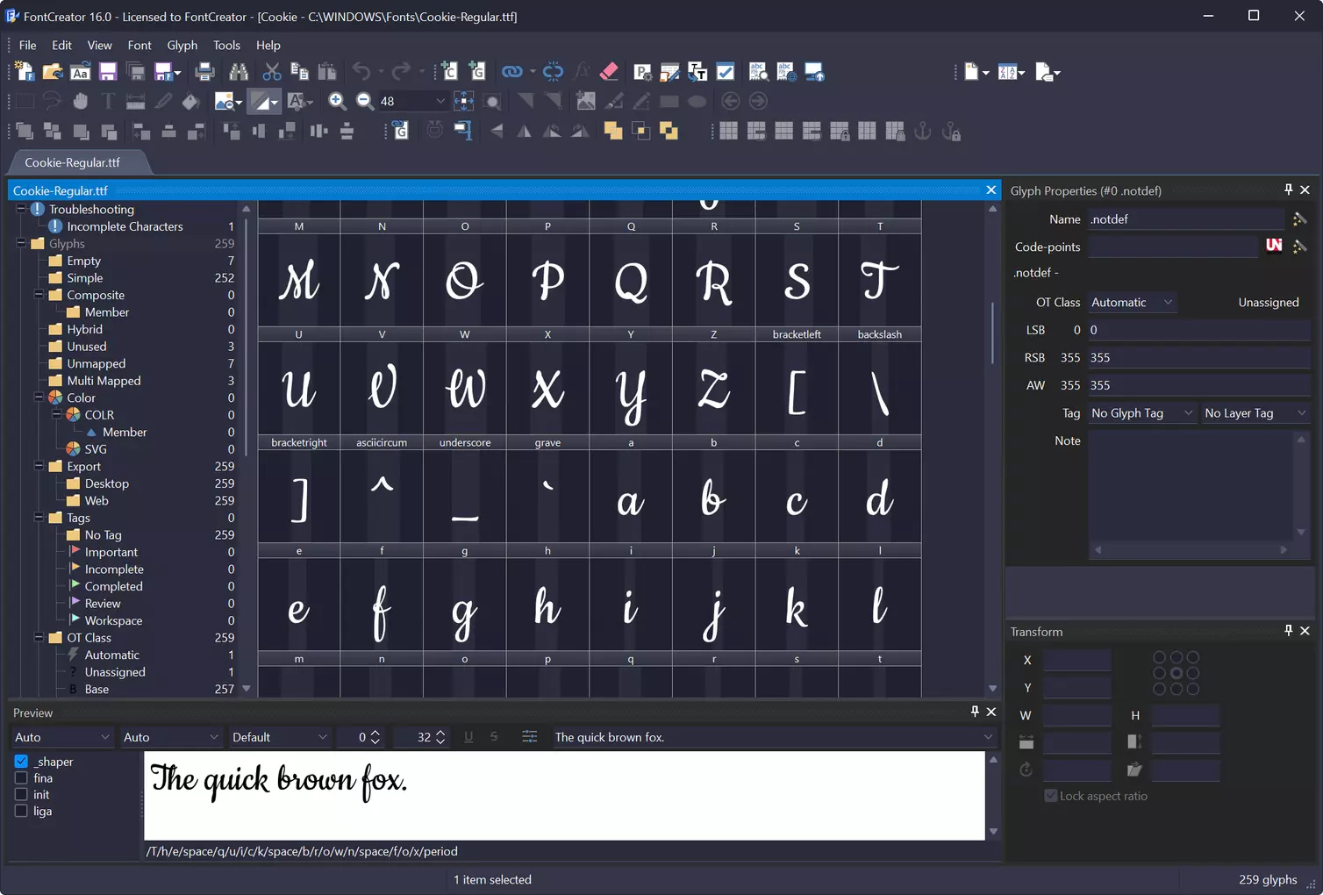Screen dimensions: 1323x895
Task: Click the Validate checkmark toolbar icon
Action: (726, 72)
